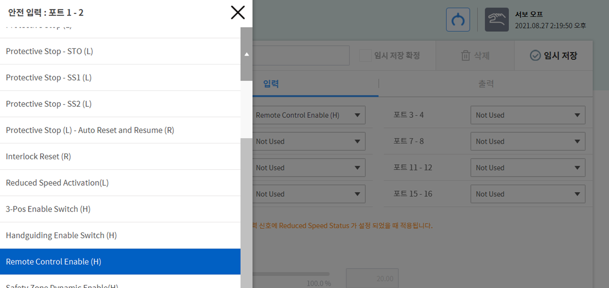Open the 포트 3 - 4 dropdown
Viewport: 609px width, 288px height.
pos(528,115)
